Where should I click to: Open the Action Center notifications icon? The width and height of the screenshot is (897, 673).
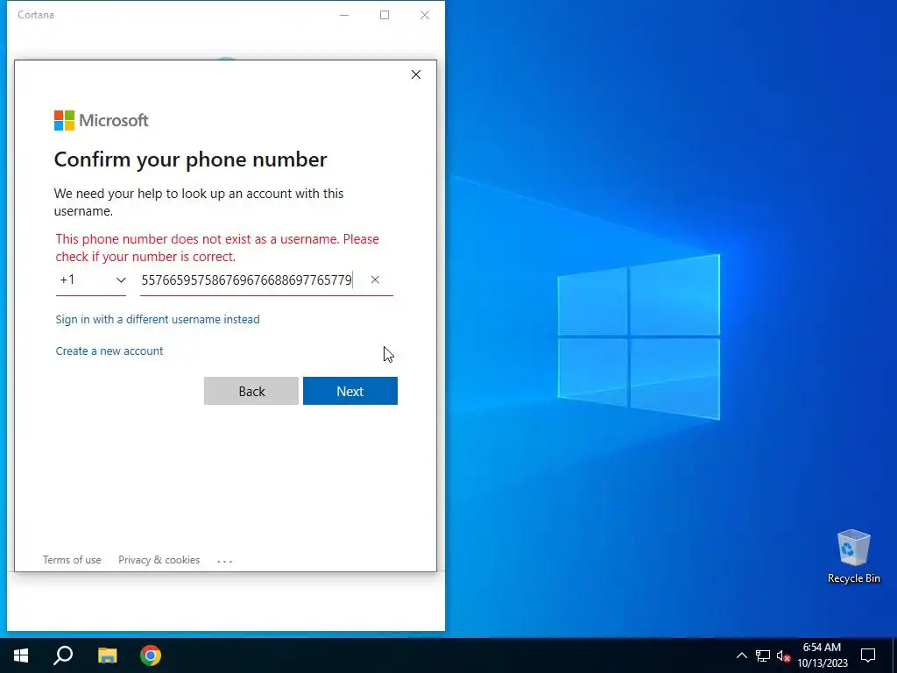tap(868, 655)
